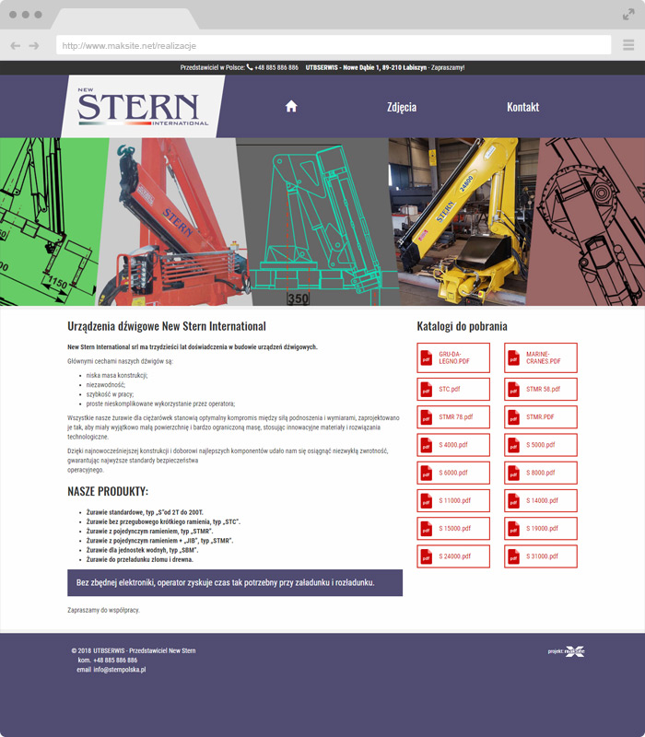The height and width of the screenshot is (737, 645).
Task: Click 'Zapraszamy do współpracy.' text
Action: coord(103,610)
